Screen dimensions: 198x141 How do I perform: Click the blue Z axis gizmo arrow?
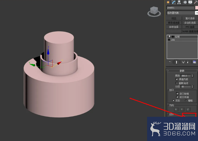[48, 52]
